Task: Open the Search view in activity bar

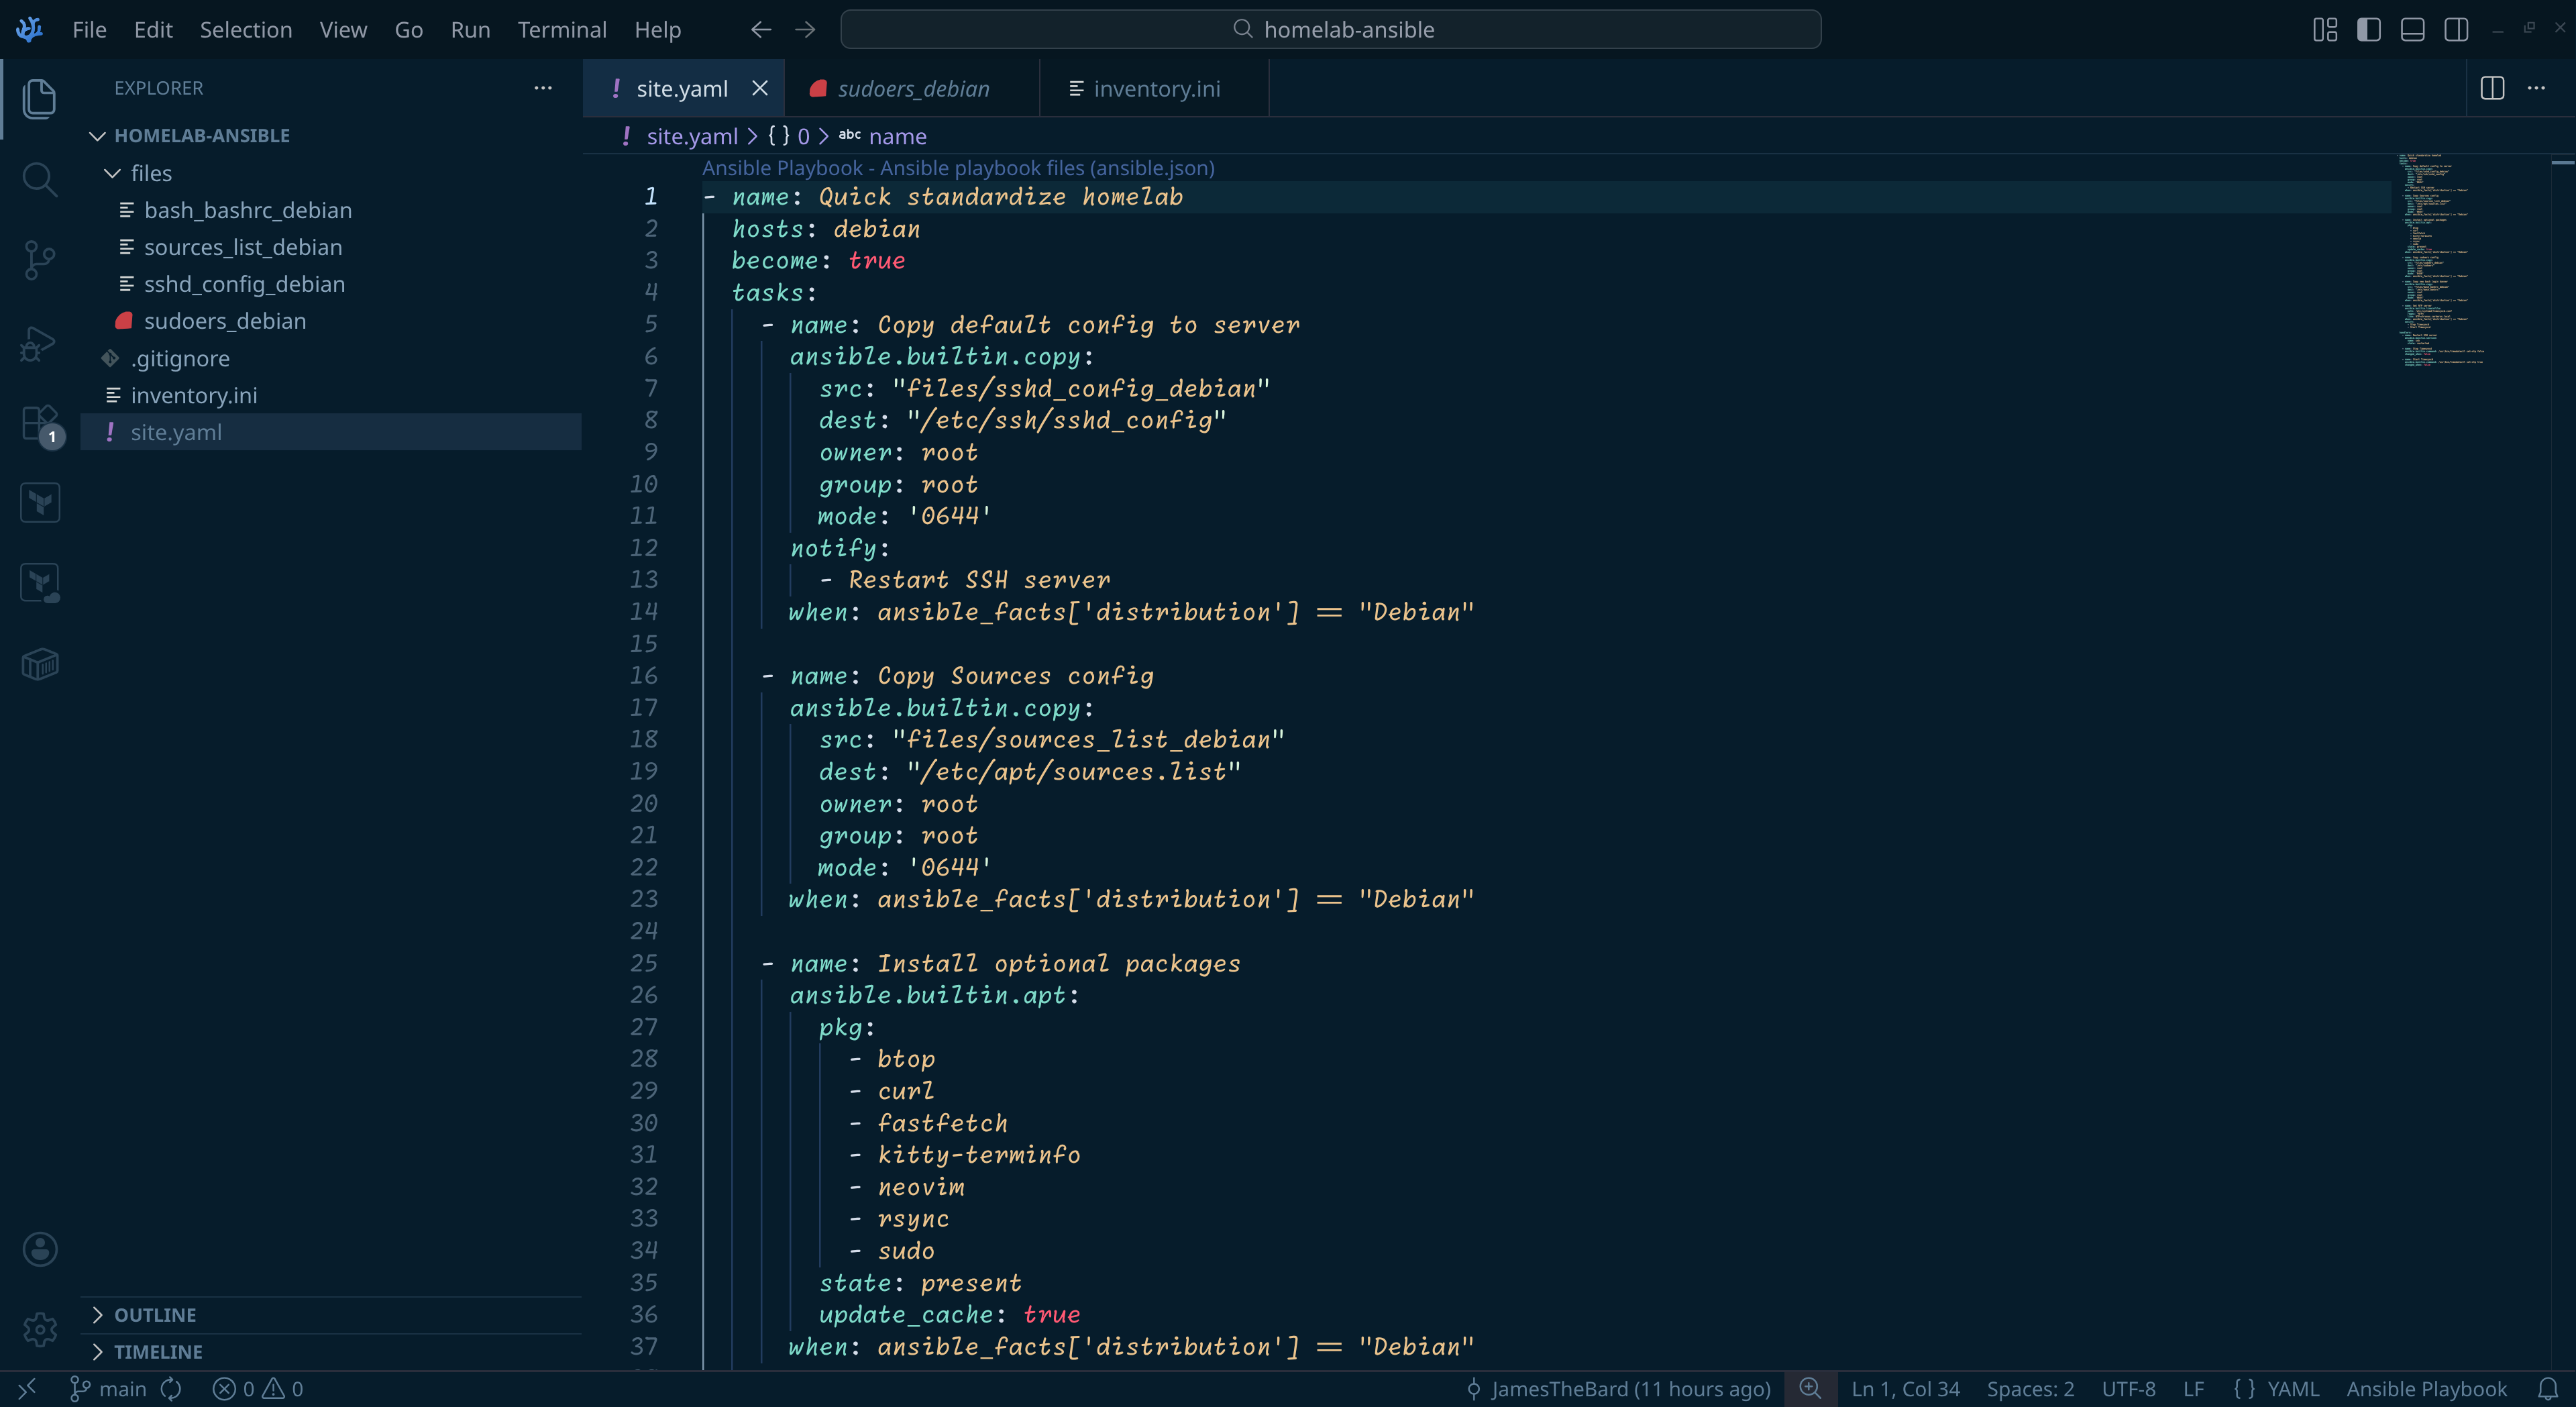Action: pyautogui.click(x=39, y=180)
